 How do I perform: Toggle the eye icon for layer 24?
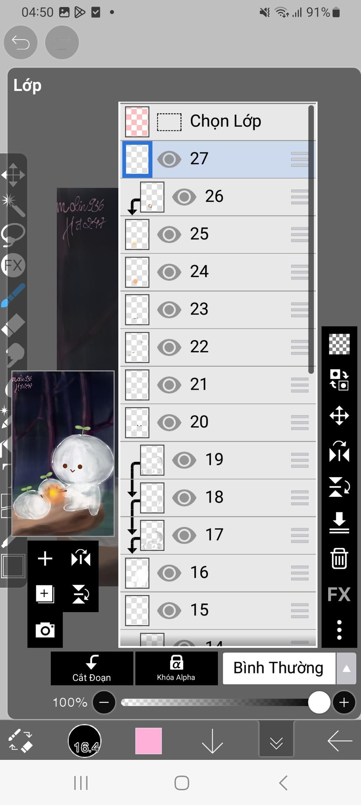coord(169,272)
